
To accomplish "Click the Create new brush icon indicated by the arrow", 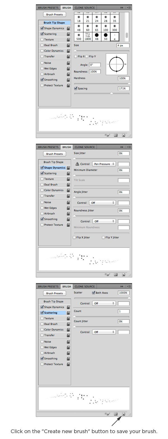I will pos(123,414).
